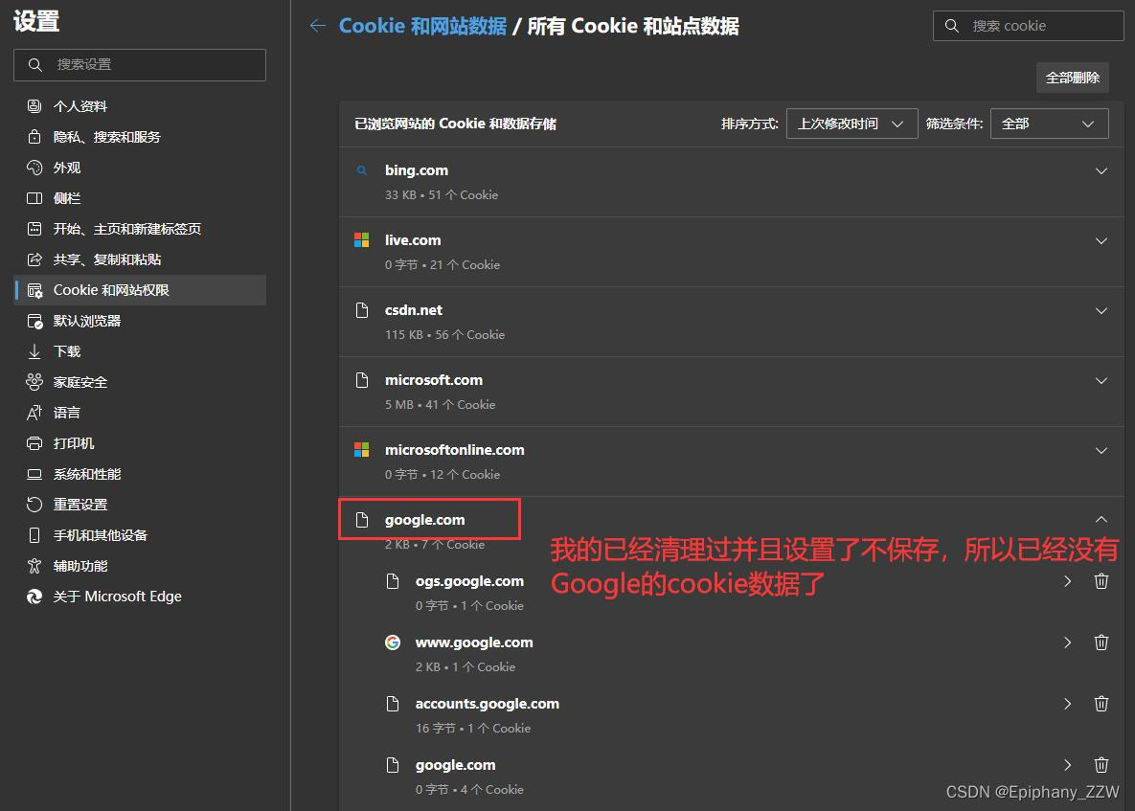Viewport: 1135px width, 811px height.
Task: Go to 系统和性能 settings
Action: [x=140, y=475]
